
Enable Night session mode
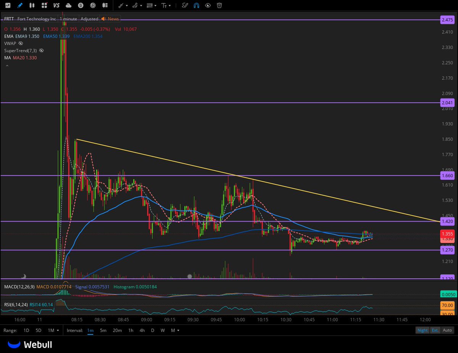pyautogui.click(x=423, y=330)
